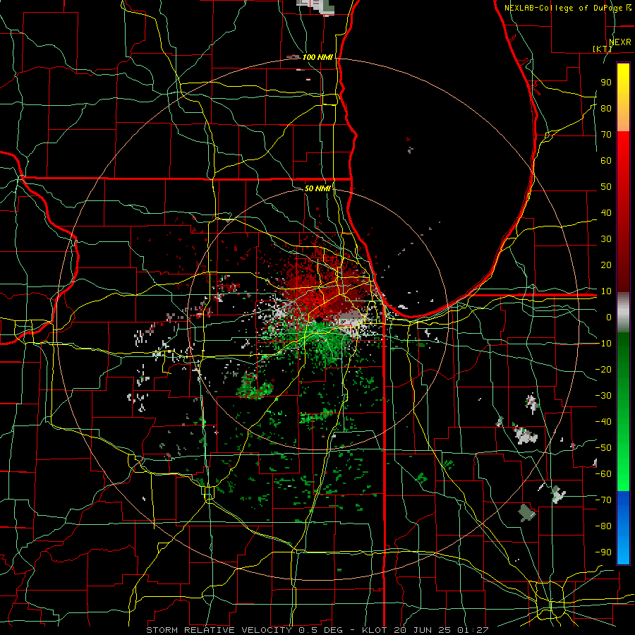Screen dimensions: 635x635
Task: Click the 50 value on velocity scale
Action: point(606,187)
